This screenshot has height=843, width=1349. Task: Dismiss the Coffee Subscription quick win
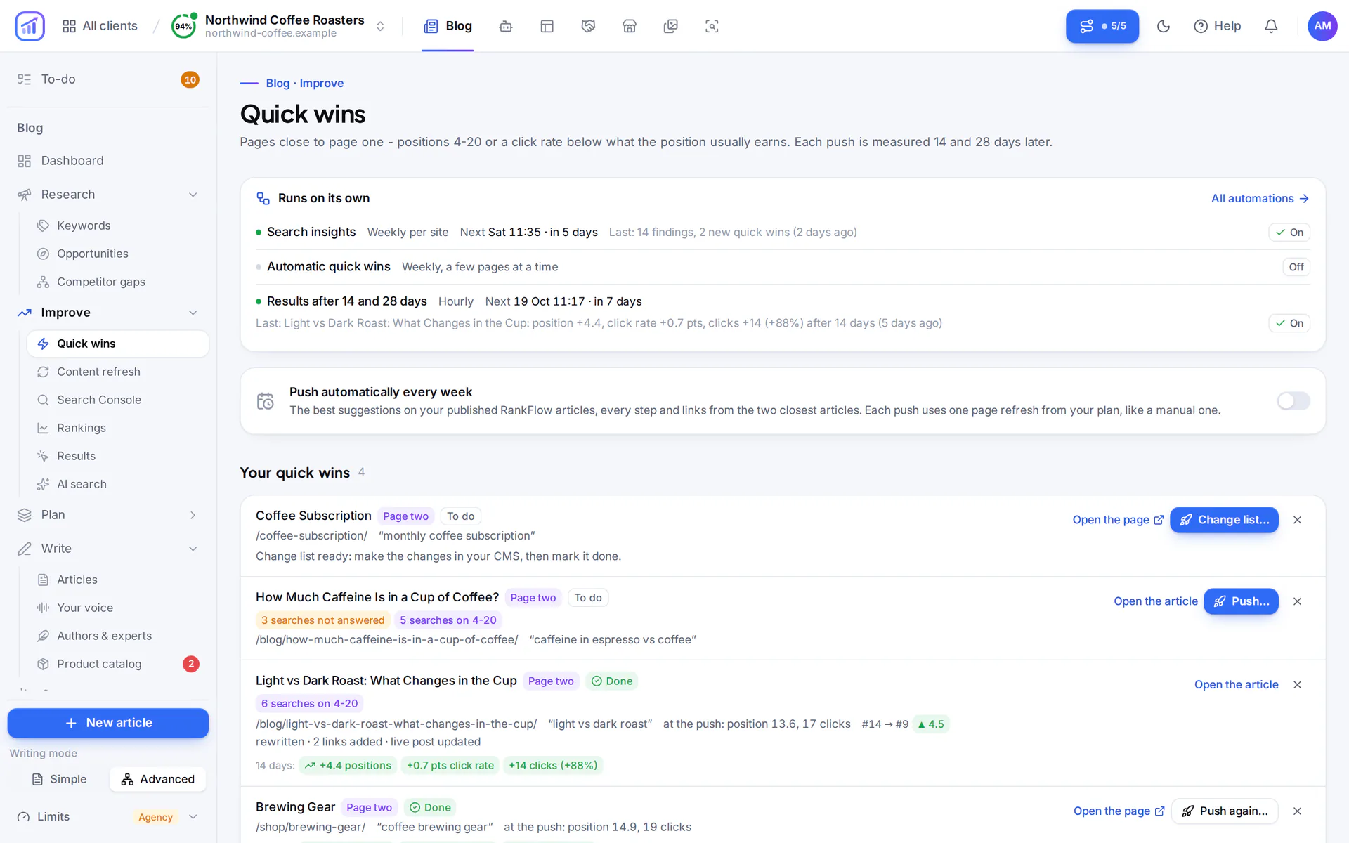tap(1298, 520)
